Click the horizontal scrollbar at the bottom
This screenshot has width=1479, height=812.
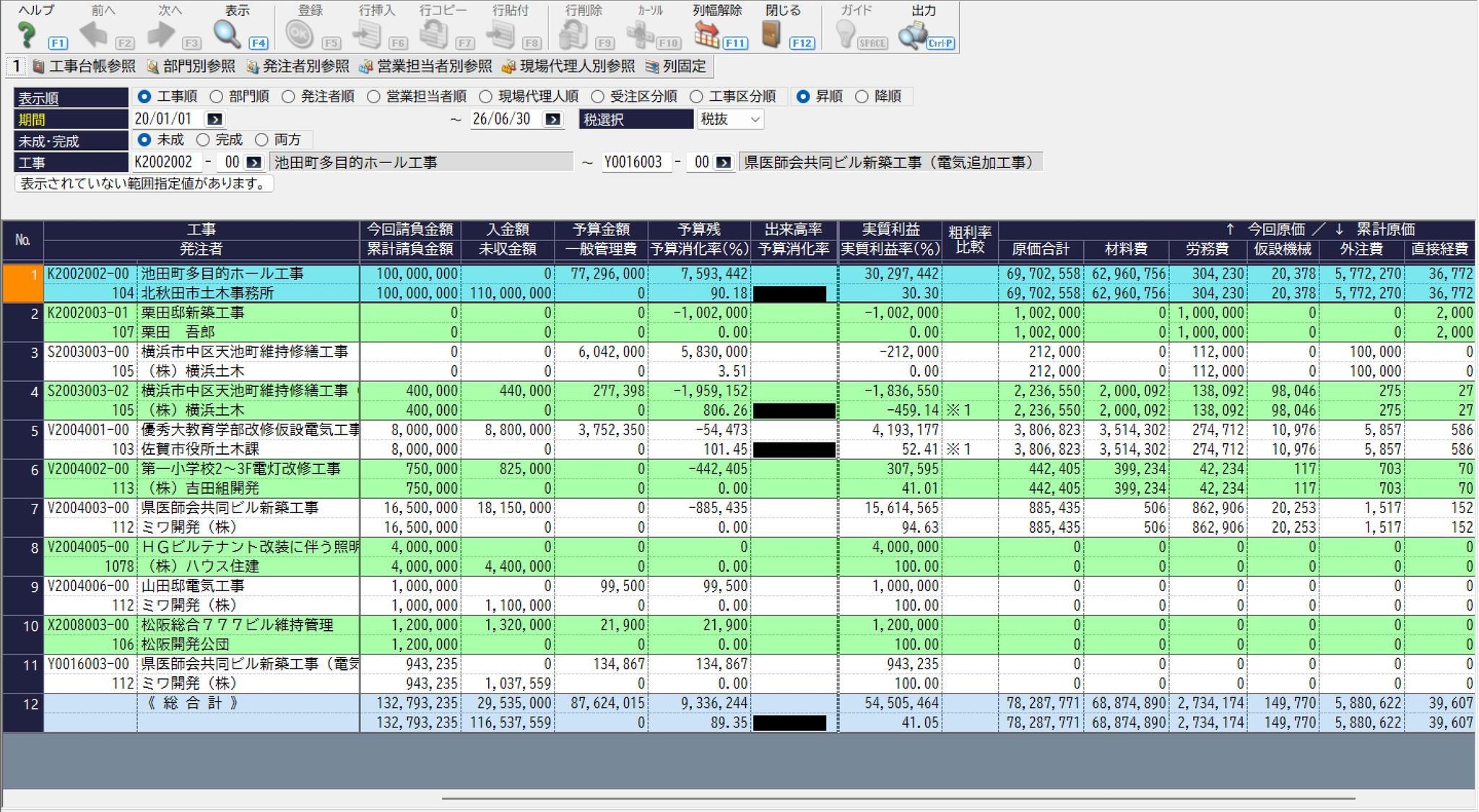click(x=898, y=798)
